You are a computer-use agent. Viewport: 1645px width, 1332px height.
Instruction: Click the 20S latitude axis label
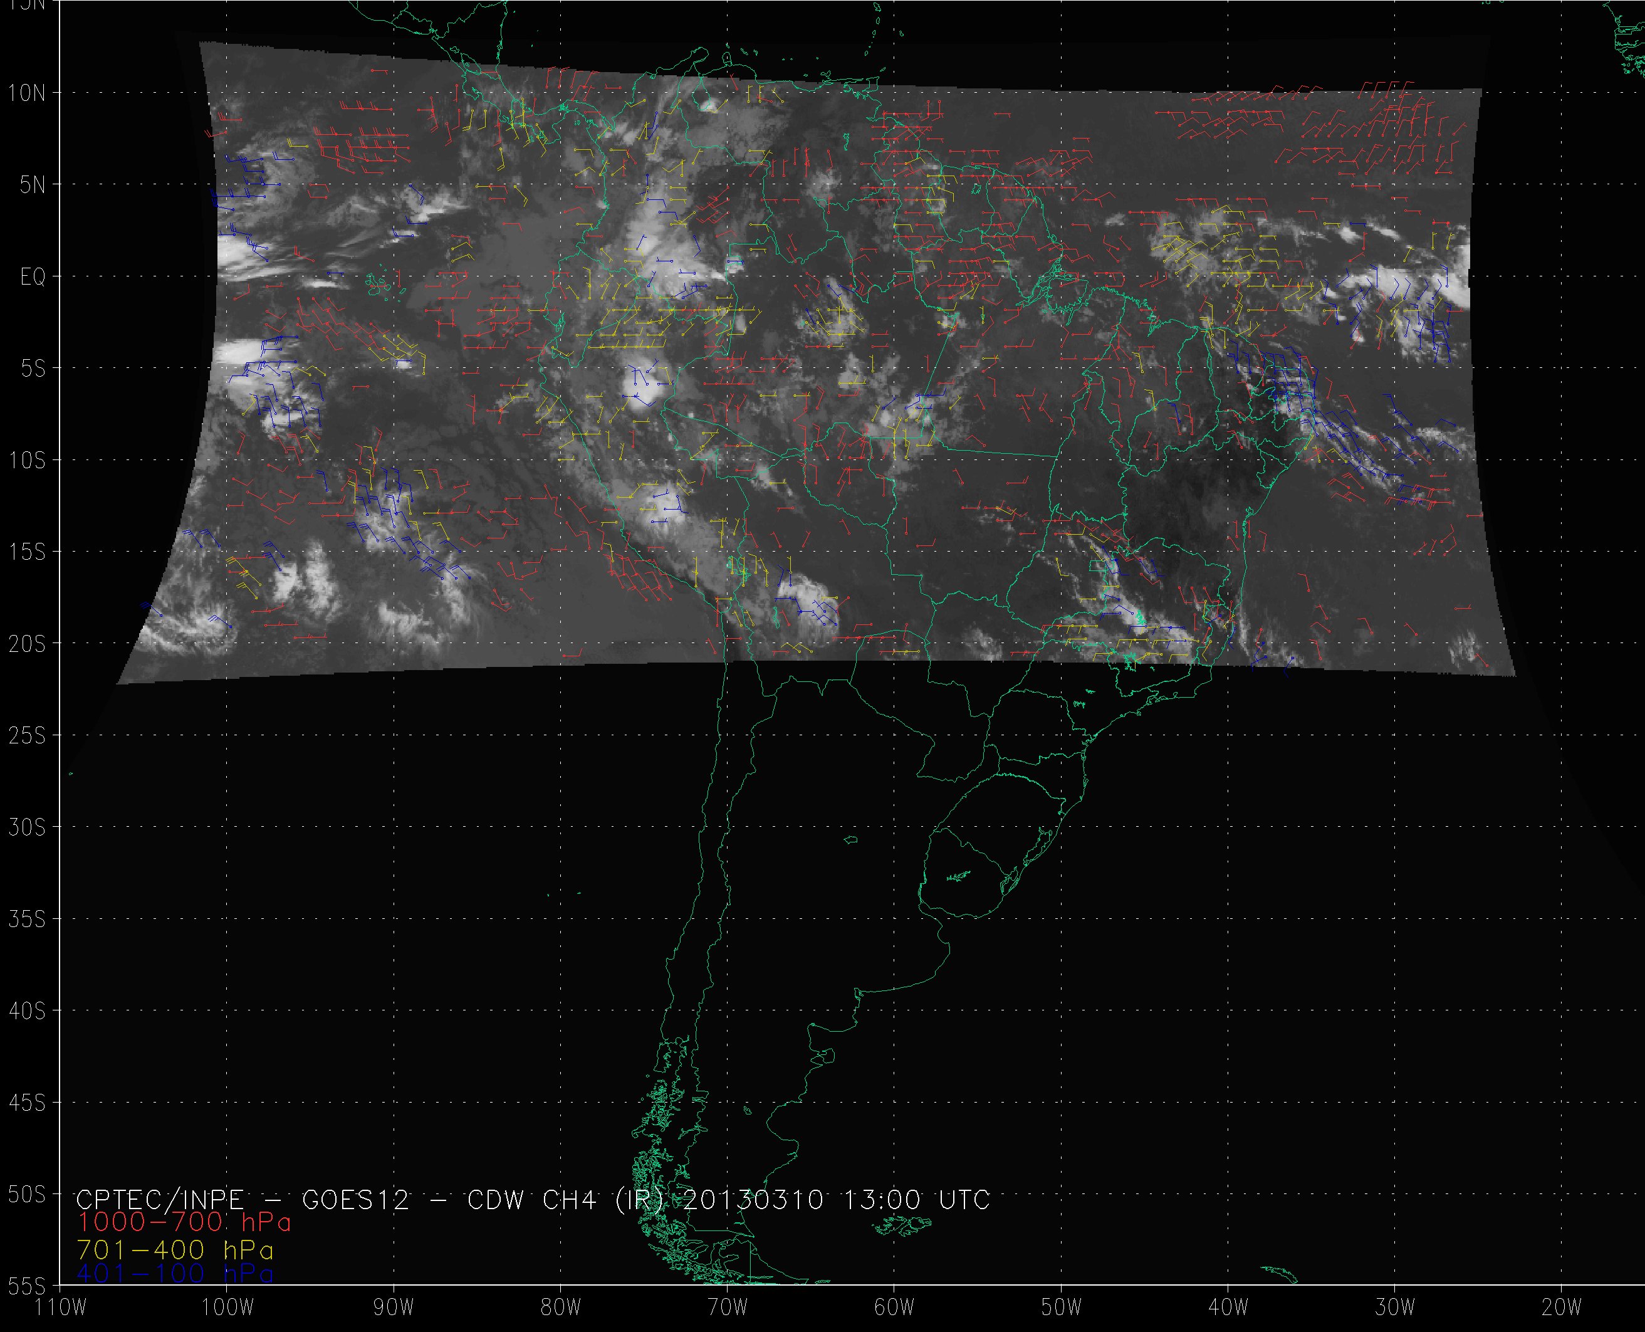pyautogui.click(x=27, y=644)
